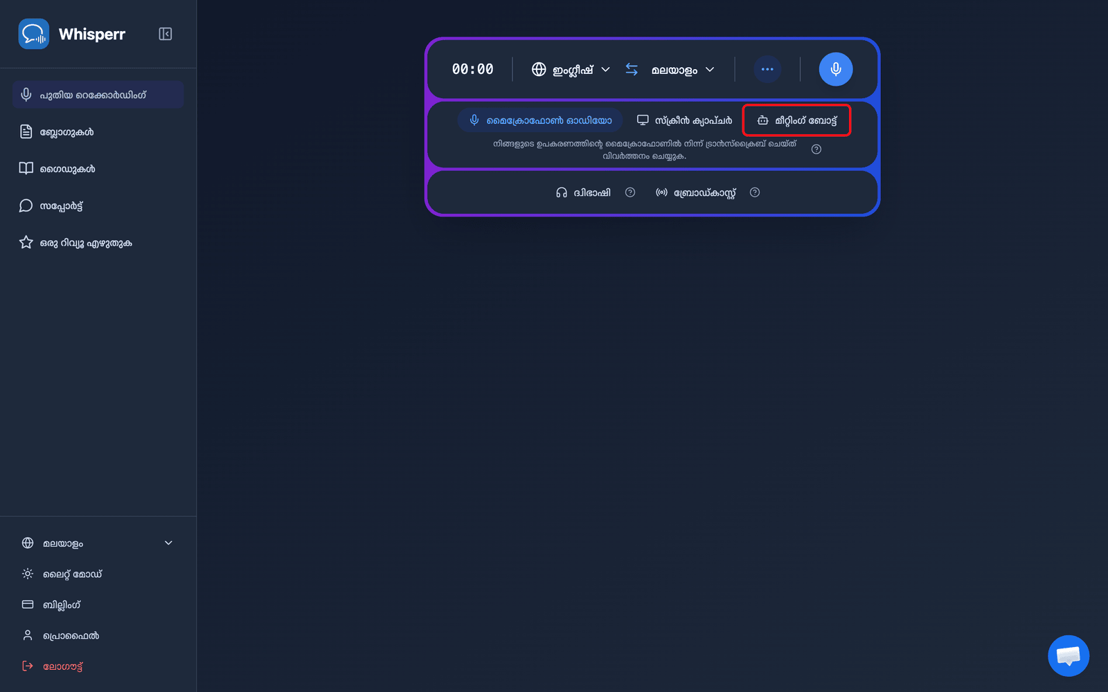Viewport: 1108px width, 692px height.
Task: Select the മൈക്രോഫോൺ ഓഡിയോ tab
Action: coord(540,120)
